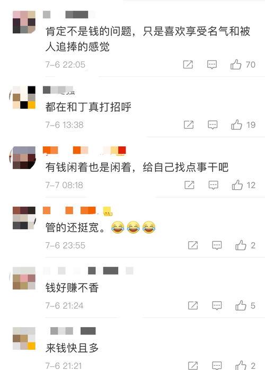Share the comment posted 7-6 23:55
Image resolution: width=265 pixels, height=370 pixels.
[193, 245]
